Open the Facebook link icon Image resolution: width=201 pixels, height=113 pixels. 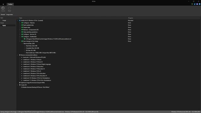tap(200, 4)
